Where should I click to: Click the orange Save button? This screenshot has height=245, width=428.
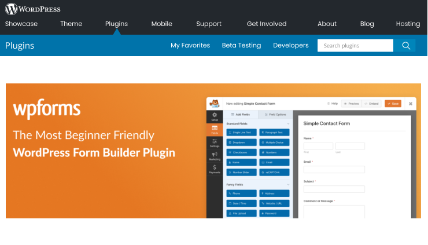(x=393, y=104)
